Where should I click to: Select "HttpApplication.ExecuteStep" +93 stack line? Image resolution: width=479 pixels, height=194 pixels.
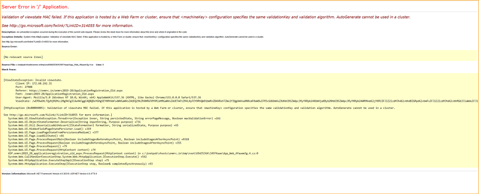80,164
